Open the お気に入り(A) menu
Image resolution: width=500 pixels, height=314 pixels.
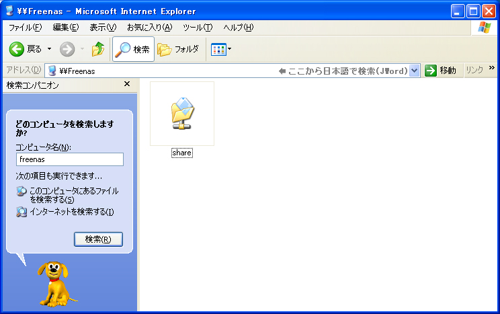pyautogui.click(x=150, y=28)
